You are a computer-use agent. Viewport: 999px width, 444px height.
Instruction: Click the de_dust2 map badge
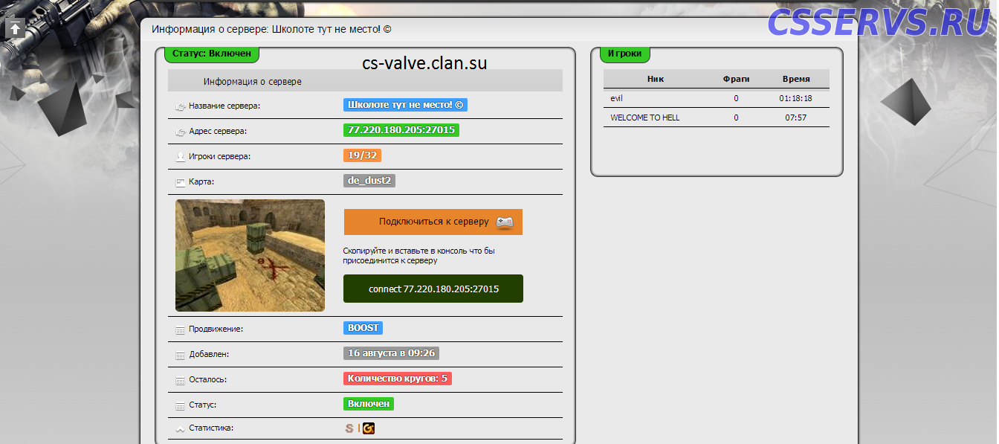coord(369,181)
